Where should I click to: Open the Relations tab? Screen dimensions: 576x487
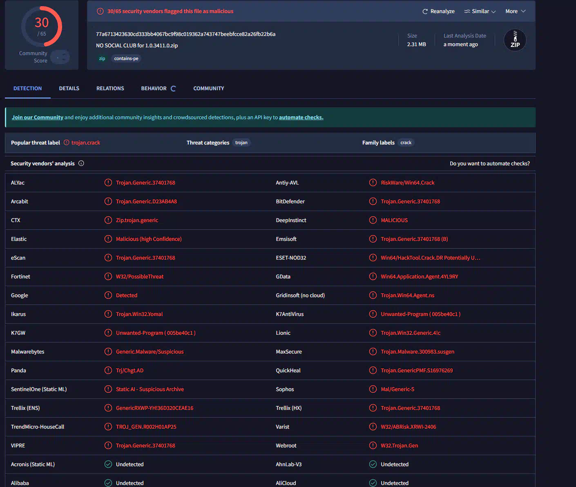[110, 89]
